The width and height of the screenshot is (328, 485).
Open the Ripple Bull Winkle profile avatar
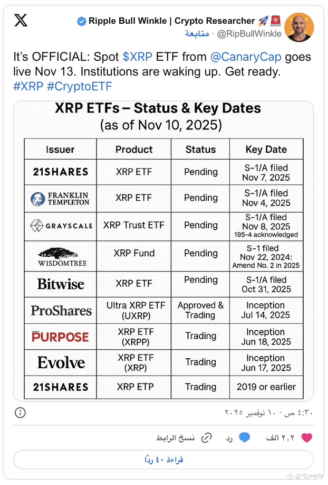299,27
